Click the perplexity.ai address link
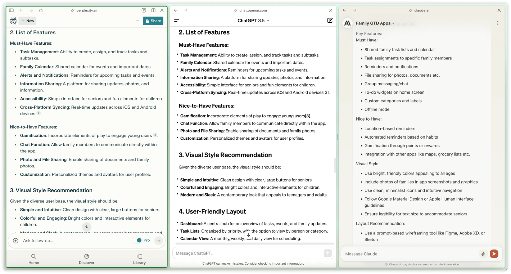 [83, 10]
